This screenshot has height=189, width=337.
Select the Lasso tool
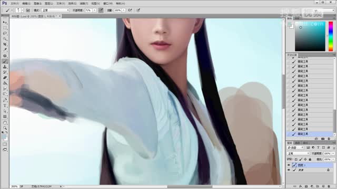coord(5,34)
